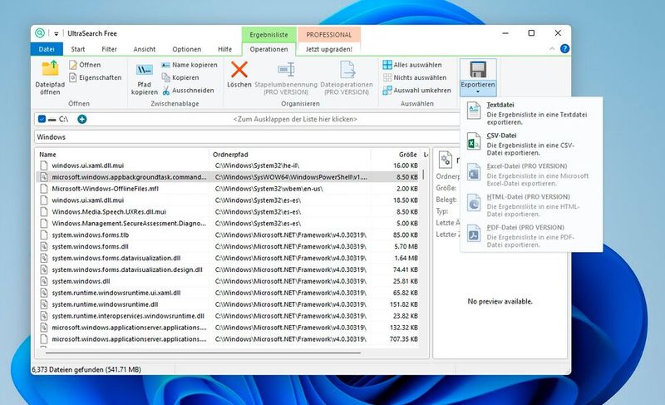Click the Öffnen file icon

(x=73, y=65)
